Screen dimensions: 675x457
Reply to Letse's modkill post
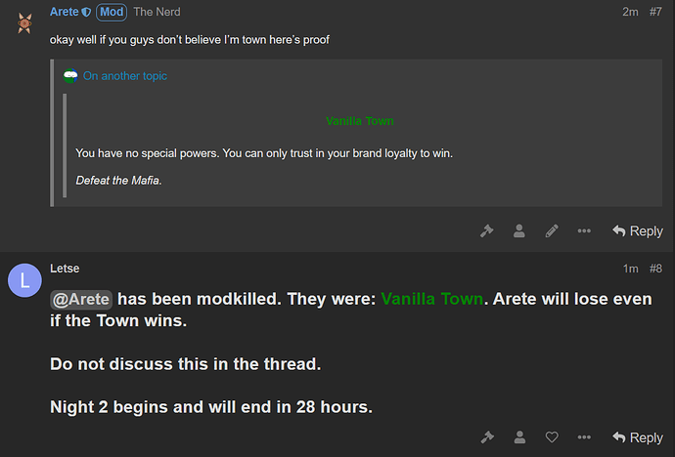[638, 437]
